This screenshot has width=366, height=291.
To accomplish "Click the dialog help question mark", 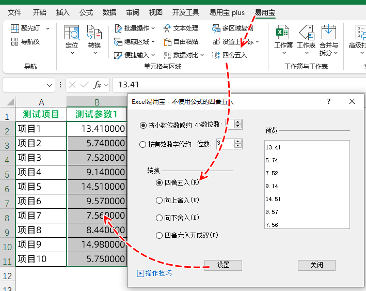I will 329,101.
